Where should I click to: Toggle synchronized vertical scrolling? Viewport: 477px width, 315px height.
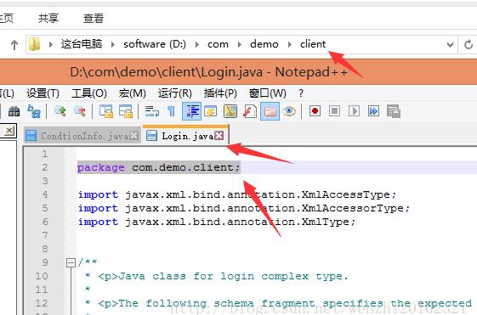pos(106,111)
